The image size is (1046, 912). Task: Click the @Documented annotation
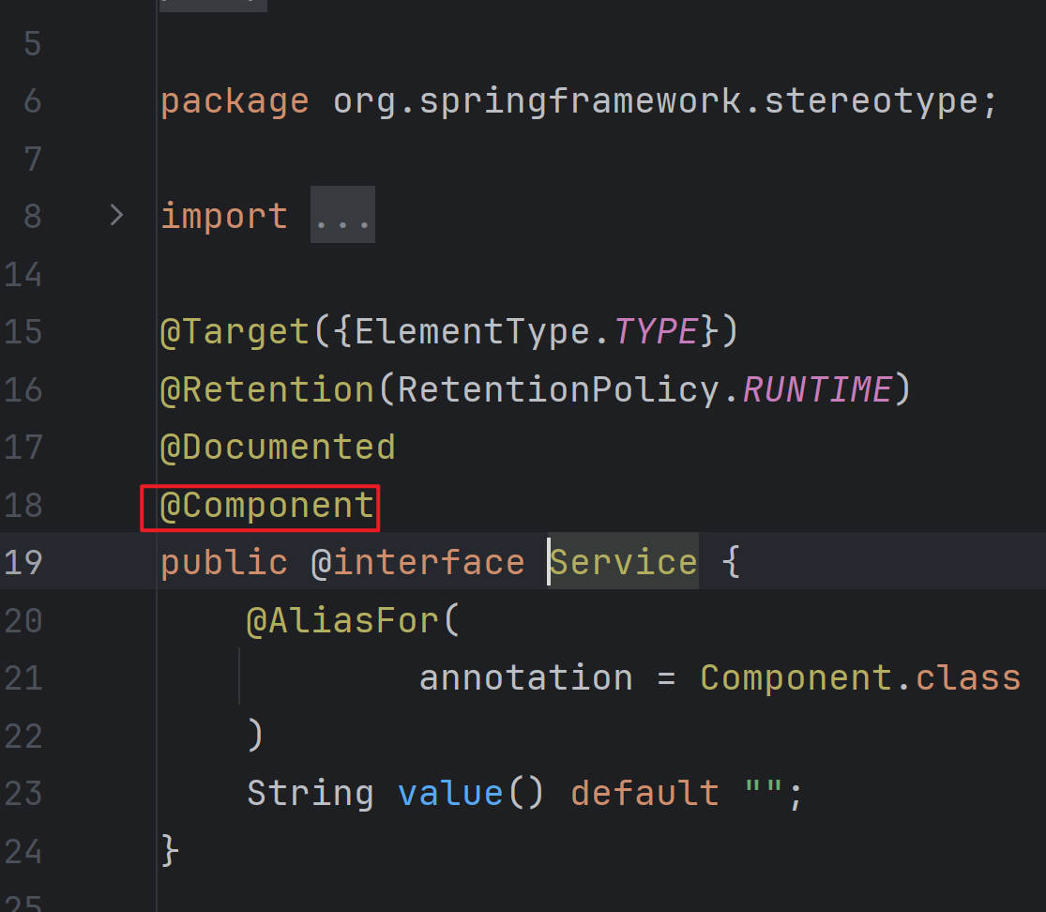click(x=278, y=448)
